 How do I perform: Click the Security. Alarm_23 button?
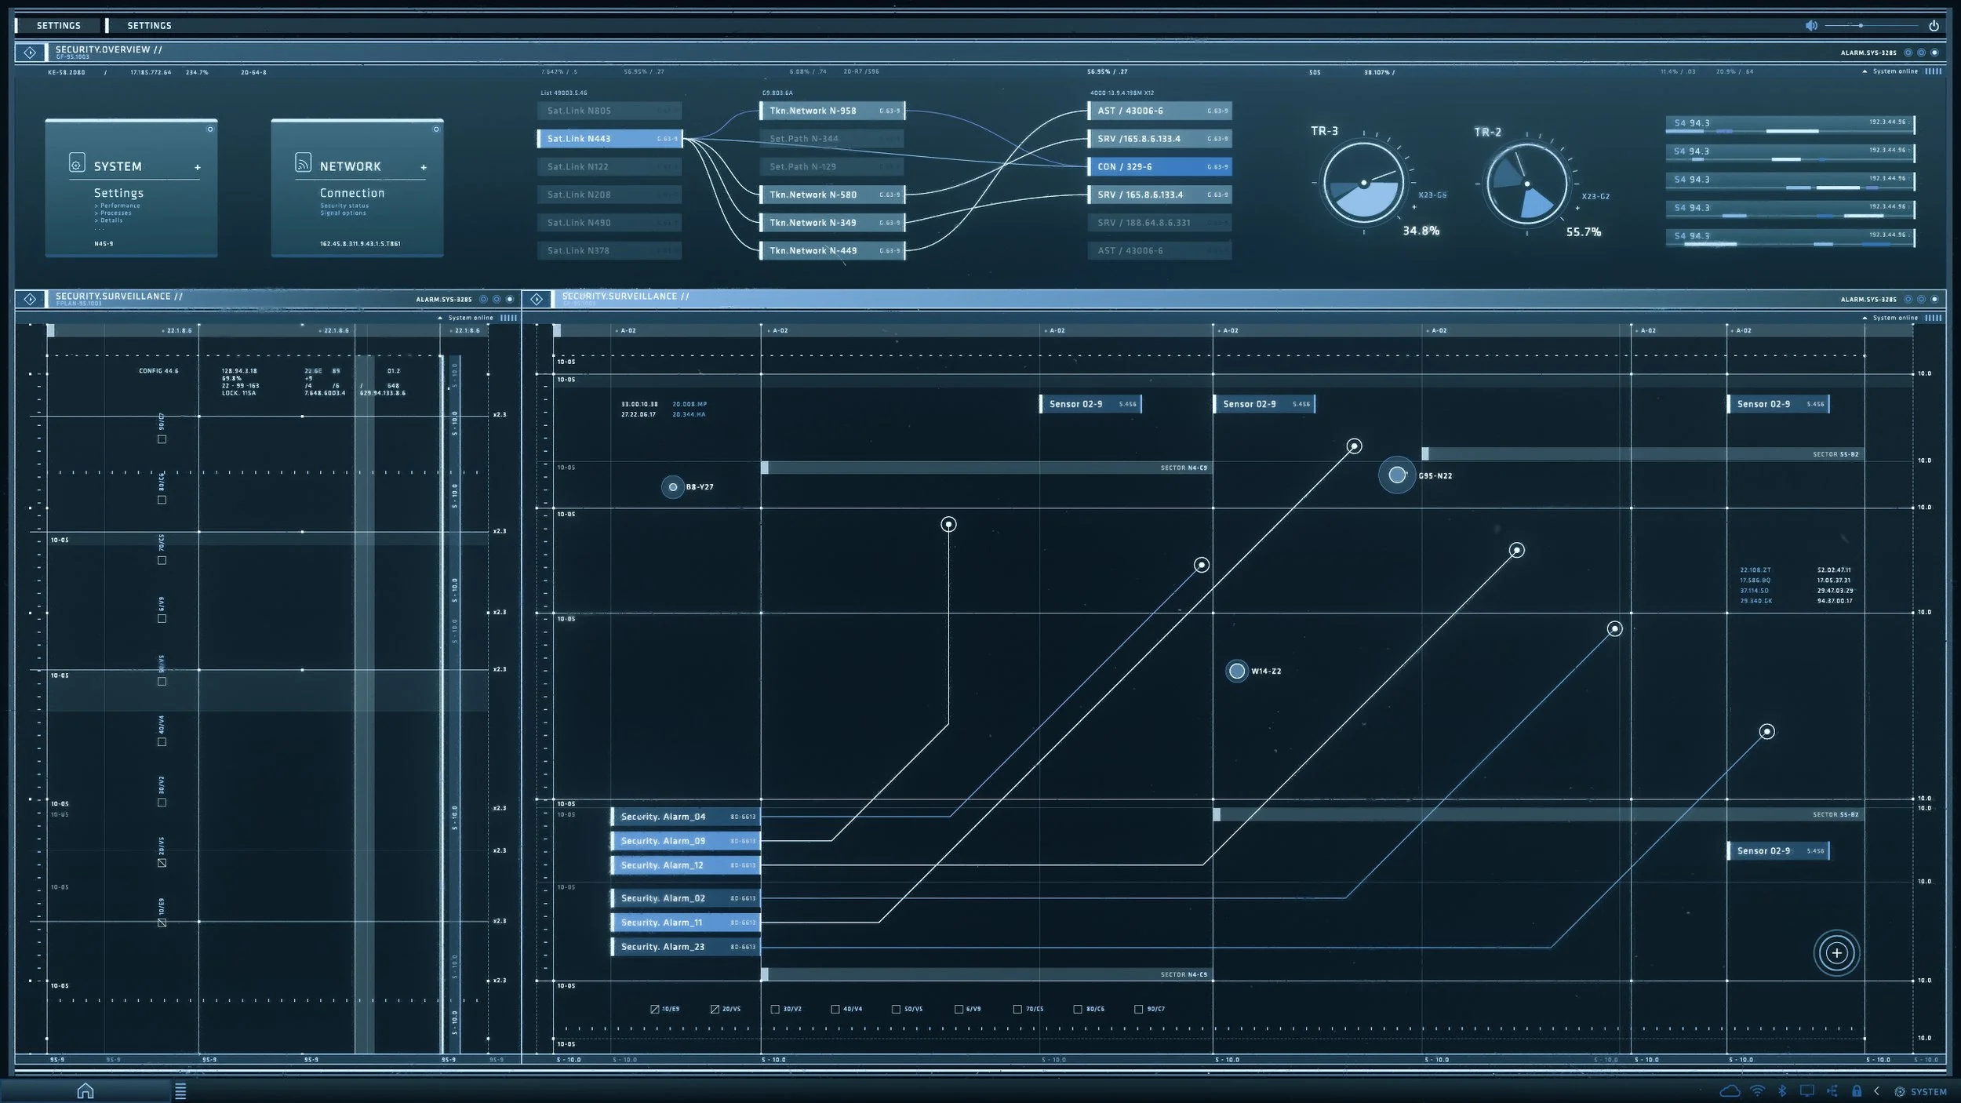(686, 947)
